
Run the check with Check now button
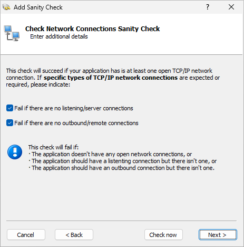pyautogui.click(x=163, y=235)
